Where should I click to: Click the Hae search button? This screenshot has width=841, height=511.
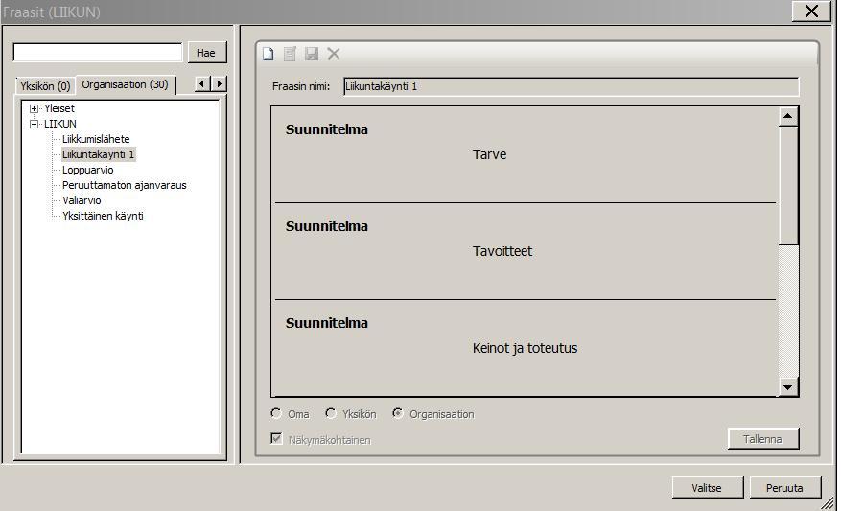(x=206, y=53)
